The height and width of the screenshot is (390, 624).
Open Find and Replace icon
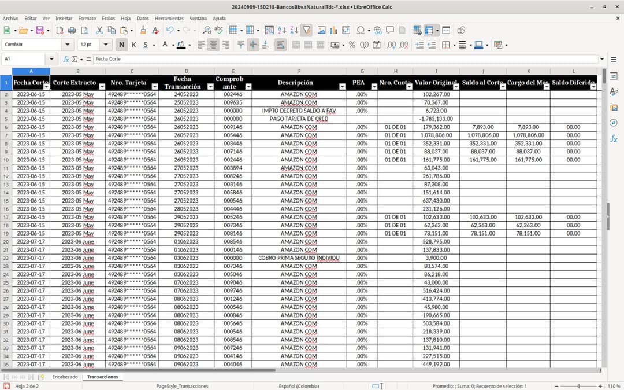point(206,30)
